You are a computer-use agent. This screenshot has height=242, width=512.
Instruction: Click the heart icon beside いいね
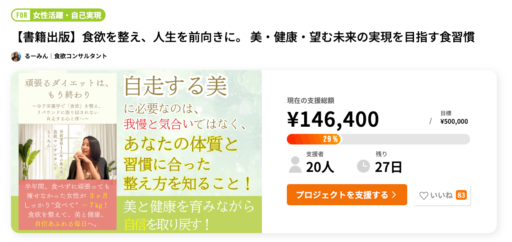pyautogui.click(x=424, y=196)
